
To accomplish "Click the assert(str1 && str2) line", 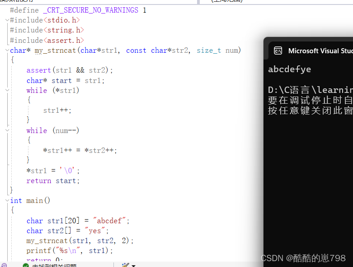I will point(70,70).
